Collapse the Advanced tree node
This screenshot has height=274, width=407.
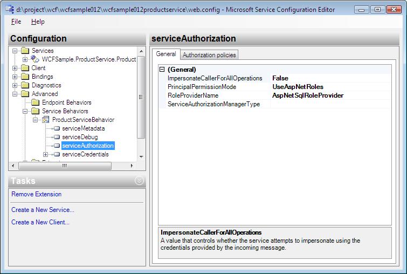point(15,94)
